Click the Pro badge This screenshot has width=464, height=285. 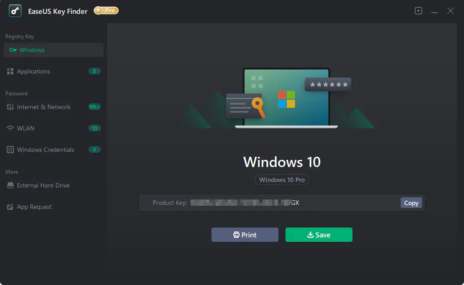[106, 10]
